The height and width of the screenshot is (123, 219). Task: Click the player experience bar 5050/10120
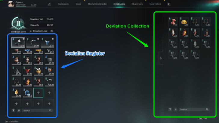pos(26,6)
